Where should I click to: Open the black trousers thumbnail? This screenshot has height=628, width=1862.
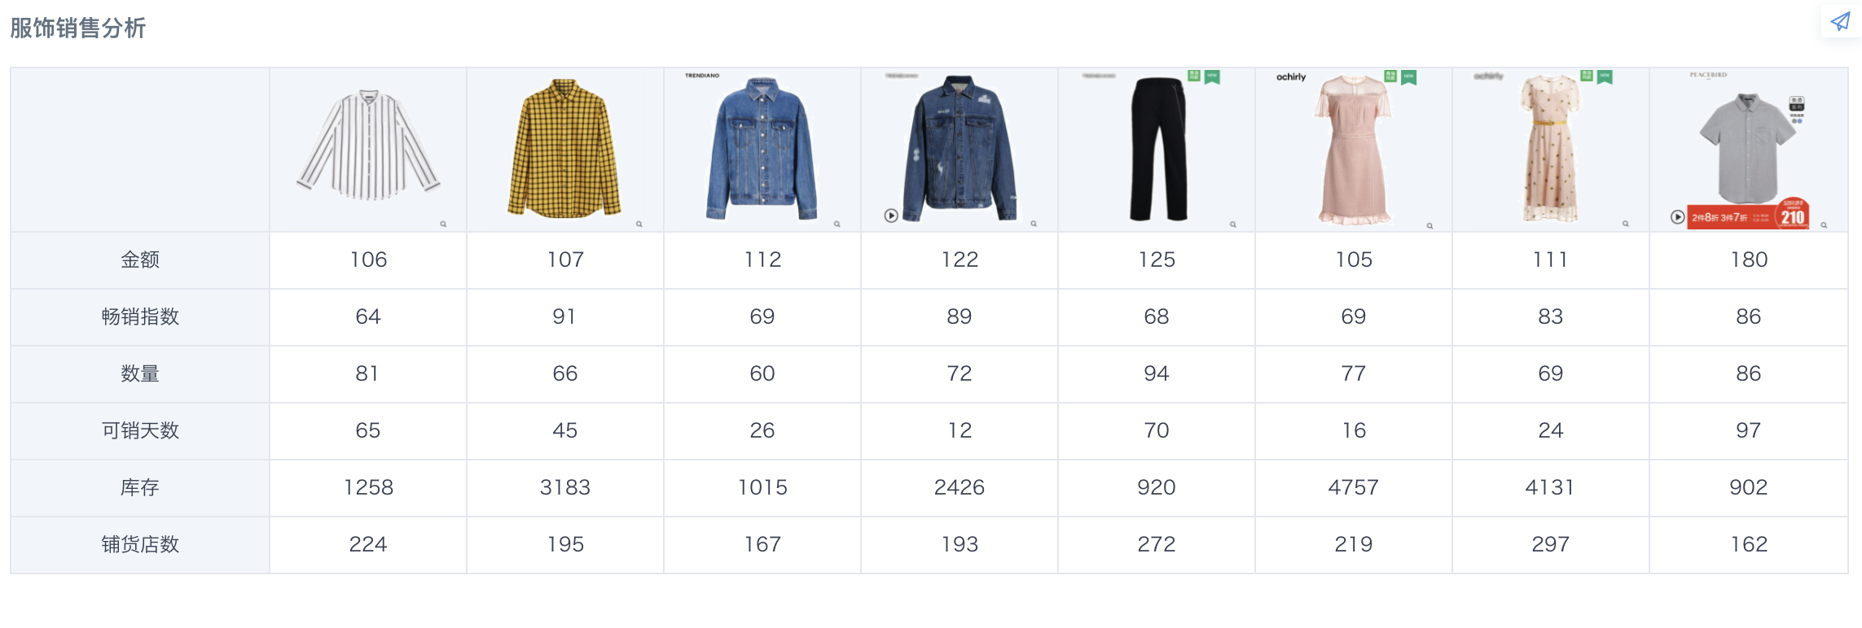(1157, 150)
